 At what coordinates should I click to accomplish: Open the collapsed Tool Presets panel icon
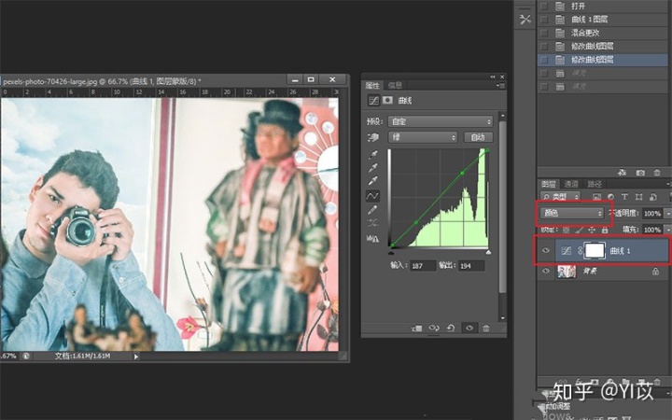click(525, 20)
